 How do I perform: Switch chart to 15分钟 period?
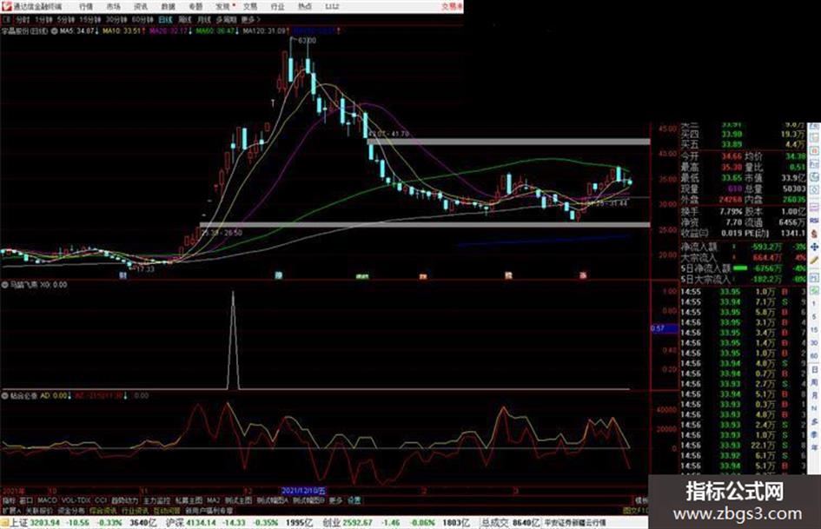pos(89,19)
